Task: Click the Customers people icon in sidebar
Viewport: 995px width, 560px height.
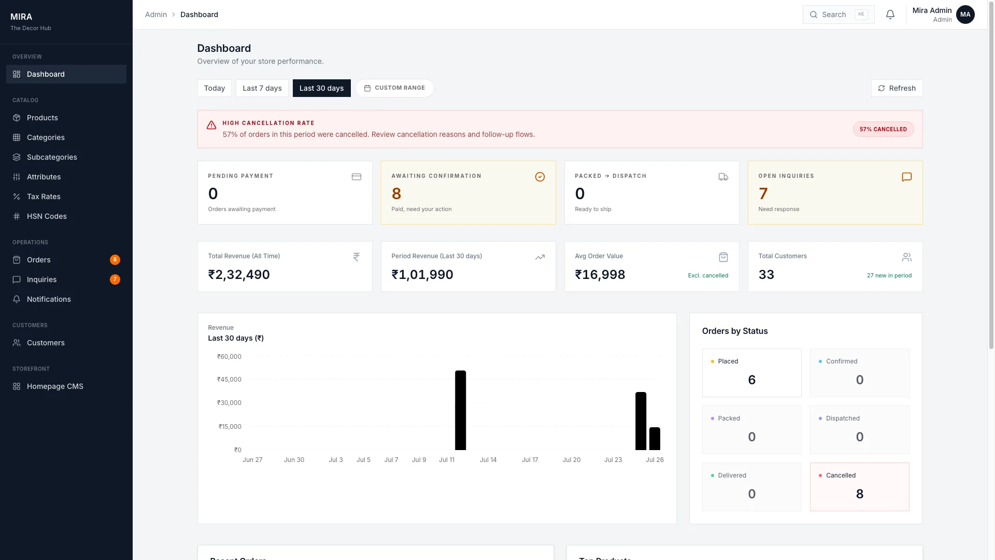Action: tap(17, 343)
